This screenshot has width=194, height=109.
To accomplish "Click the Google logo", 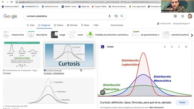I will pyautogui.click(x=10, y=16).
